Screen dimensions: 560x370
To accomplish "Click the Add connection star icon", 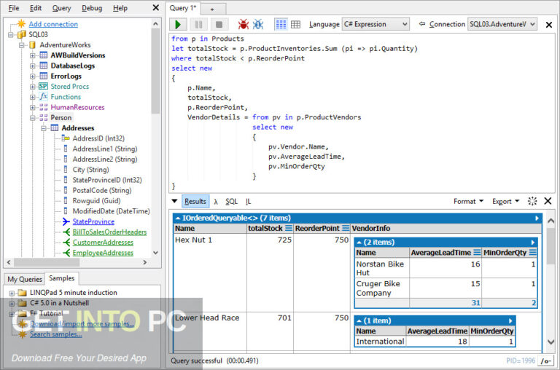I will pyautogui.click(x=21, y=23).
